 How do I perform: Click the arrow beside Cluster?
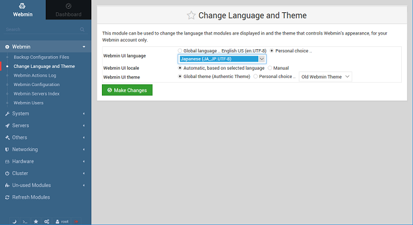(84, 173)
